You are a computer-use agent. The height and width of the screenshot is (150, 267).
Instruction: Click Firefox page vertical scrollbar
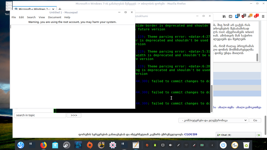(265, 125)
